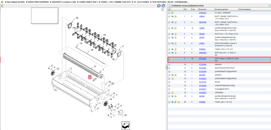This screenshot has height=130, width=271.
Task: Toggle grey circle marker for СТЕРЖЕНЬ row
Action: [169, 93]
